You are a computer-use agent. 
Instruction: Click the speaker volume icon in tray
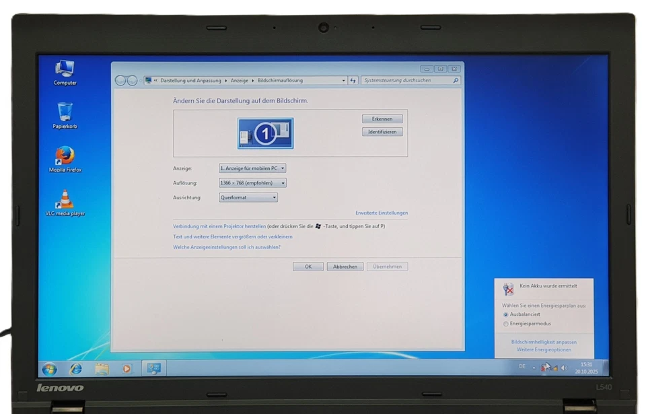(564, 368)
